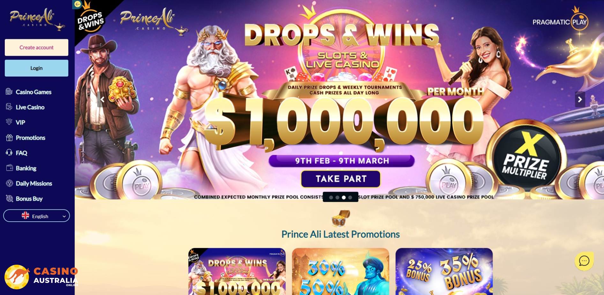Open the 25% 35% Bonus promotion thumbnail
Viewport: 604px width, 295px height.
444,271
